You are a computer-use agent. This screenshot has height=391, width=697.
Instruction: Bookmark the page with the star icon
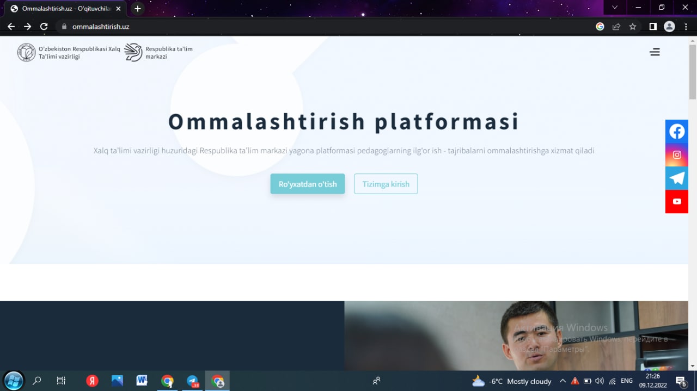click(x=632, y=26)
